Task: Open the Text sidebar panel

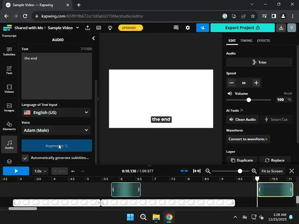Action: click(9, 70)
